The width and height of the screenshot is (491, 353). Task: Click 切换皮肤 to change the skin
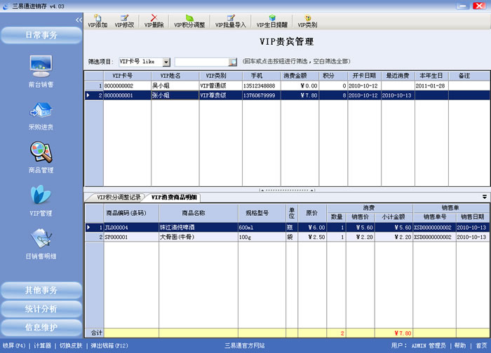coord(71,345)
